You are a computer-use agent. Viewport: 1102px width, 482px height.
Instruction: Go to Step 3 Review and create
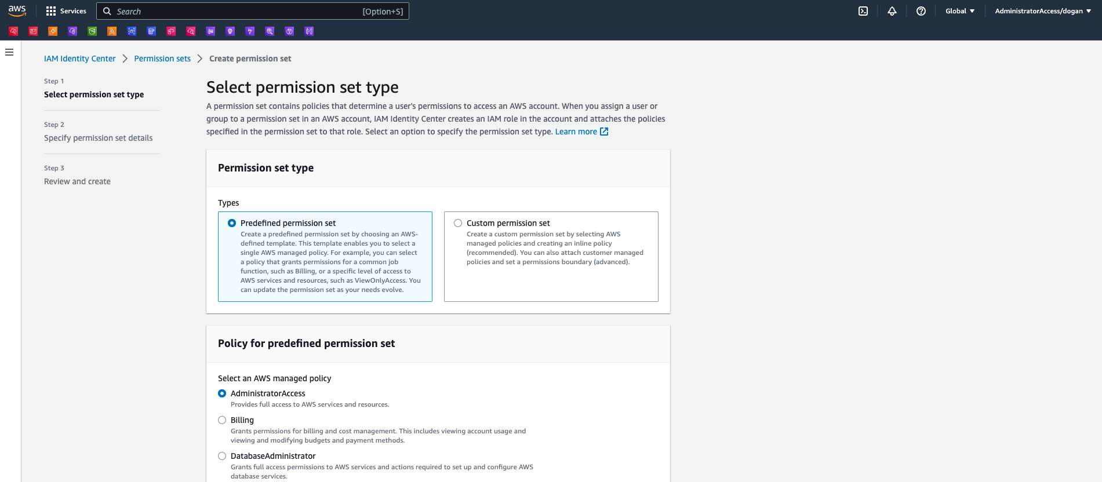[77, 181]
